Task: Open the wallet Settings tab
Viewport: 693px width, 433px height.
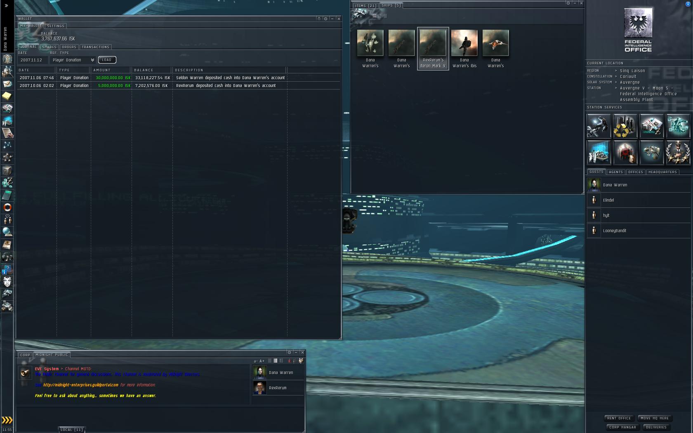Action: tap(56, 26)
